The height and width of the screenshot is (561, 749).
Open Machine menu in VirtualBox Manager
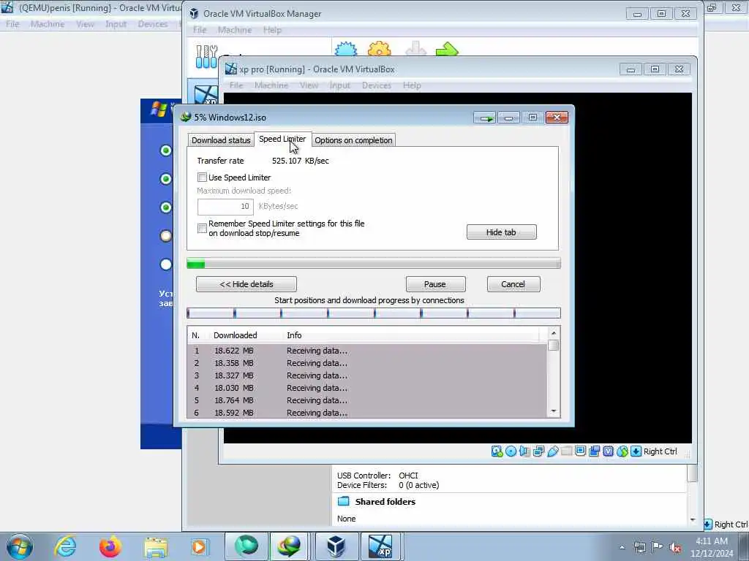(x=235, y=29)
